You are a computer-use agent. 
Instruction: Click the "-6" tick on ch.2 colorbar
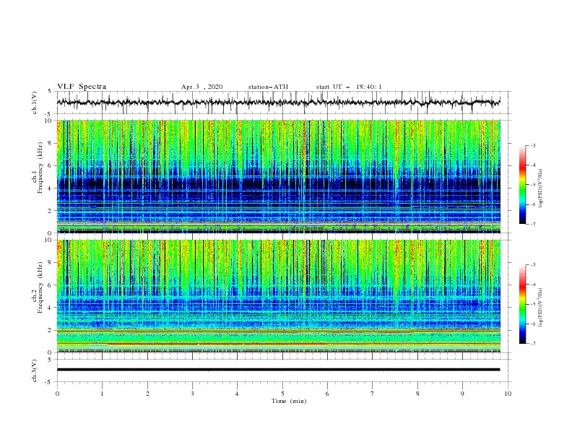pyautogui.click(x=532, y=324)
